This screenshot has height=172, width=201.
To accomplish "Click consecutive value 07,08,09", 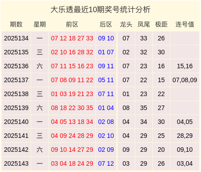I will coord(185,80).
